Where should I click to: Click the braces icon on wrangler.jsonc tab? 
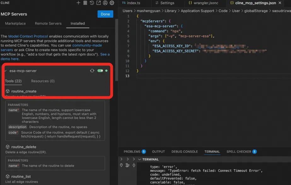190,3
